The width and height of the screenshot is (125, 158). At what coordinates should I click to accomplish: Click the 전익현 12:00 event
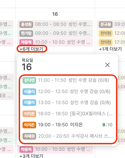coord(111,33)
